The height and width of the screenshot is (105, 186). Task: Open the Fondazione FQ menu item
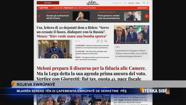[x=117, y=3]
